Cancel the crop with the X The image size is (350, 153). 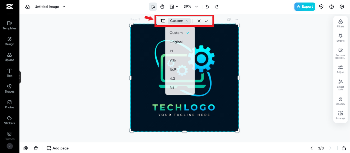pos(199,21)
